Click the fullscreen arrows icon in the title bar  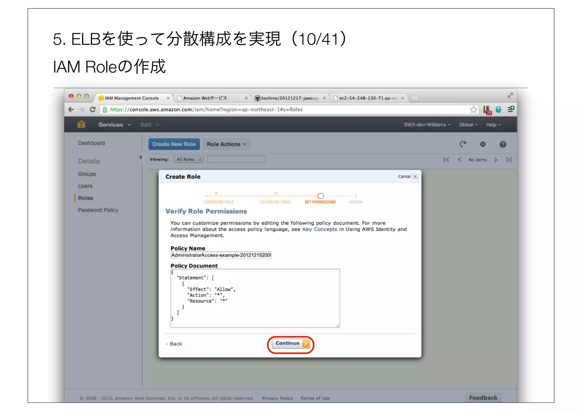[510, 96]
